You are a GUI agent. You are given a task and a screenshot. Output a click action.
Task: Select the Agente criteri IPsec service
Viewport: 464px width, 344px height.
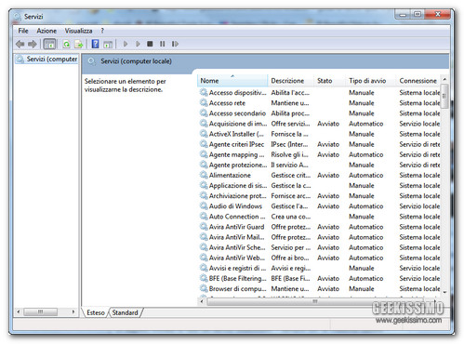[x=320, y=144]
